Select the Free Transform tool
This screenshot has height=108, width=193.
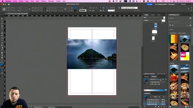(x=2, y=45)
